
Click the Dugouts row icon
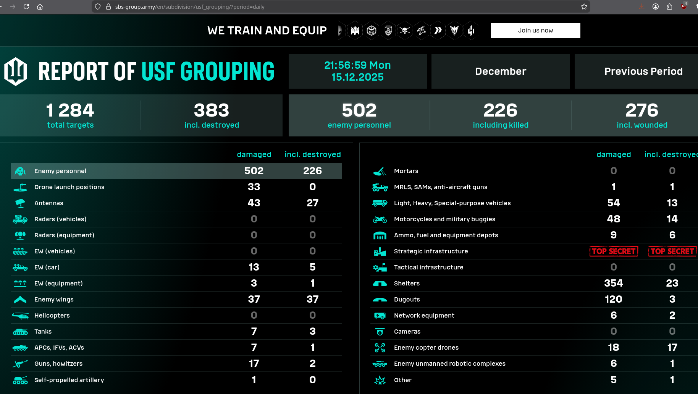tap(380, 300)
